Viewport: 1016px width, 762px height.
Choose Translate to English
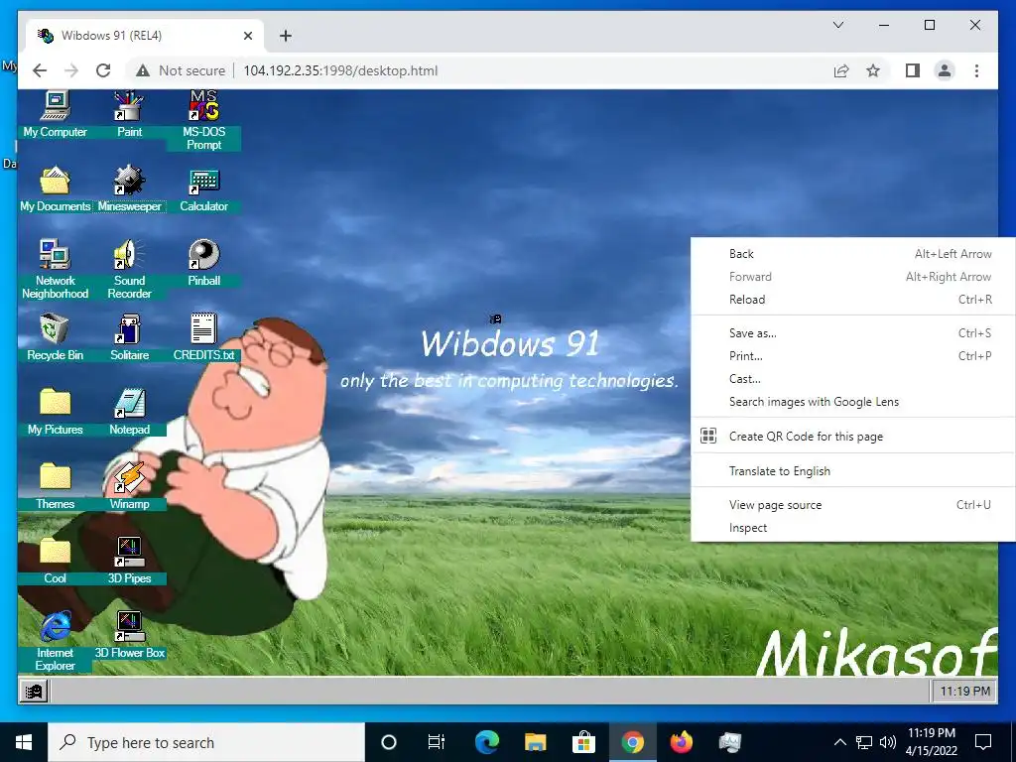point(852,471)
